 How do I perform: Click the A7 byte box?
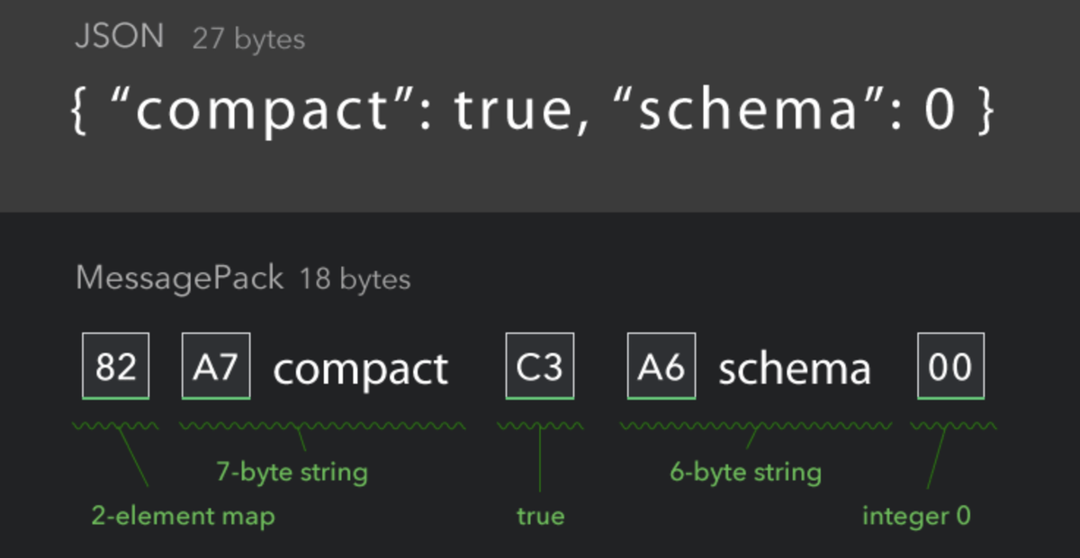(216, 367)
